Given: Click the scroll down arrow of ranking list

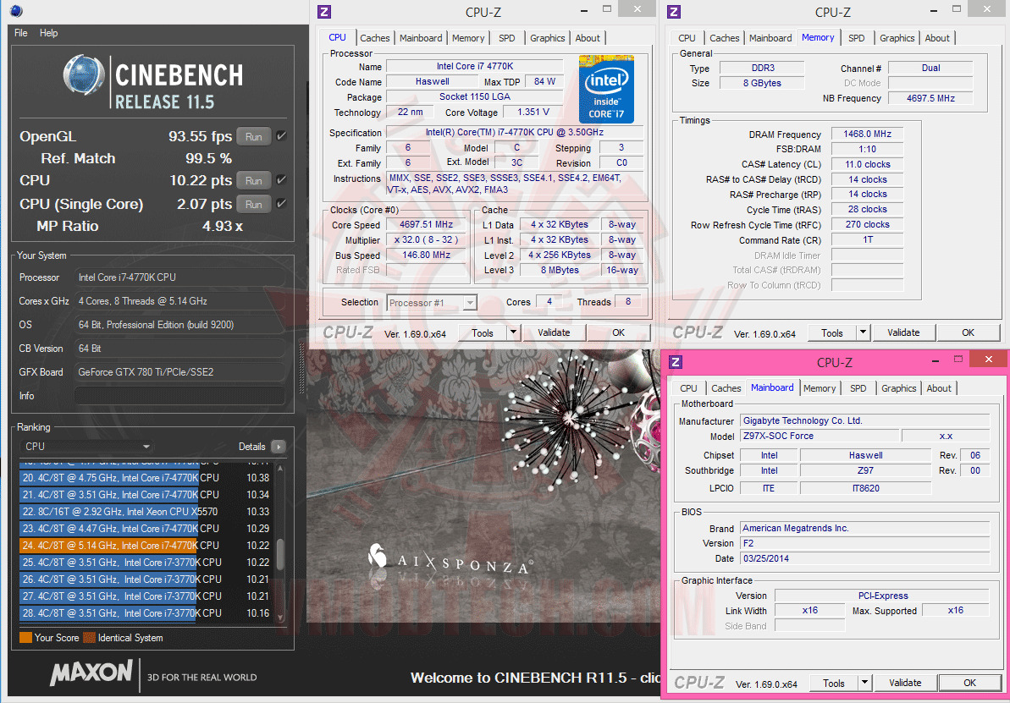Looking at the screenshot, I should (280, 618).
